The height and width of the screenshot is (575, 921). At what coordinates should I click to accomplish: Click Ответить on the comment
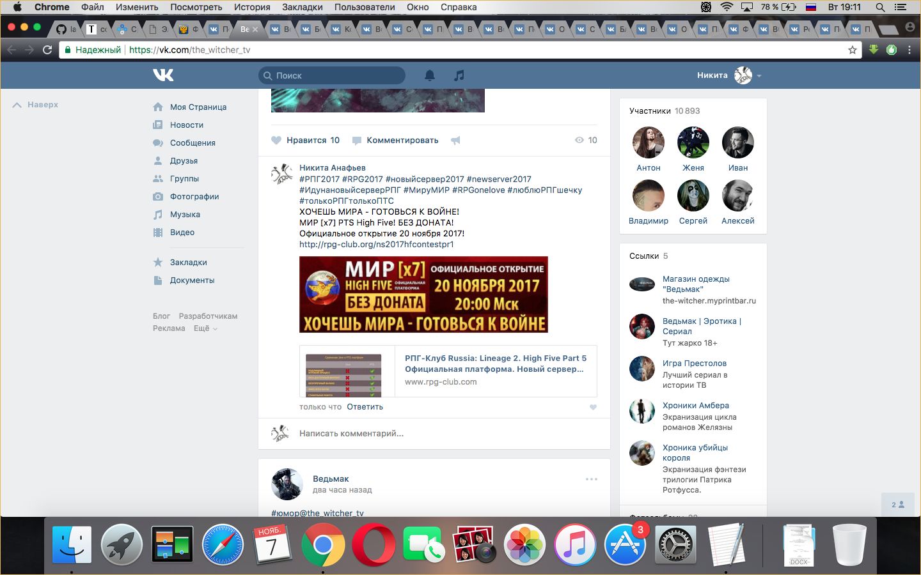pyautogui.click(x=365, y=407)
